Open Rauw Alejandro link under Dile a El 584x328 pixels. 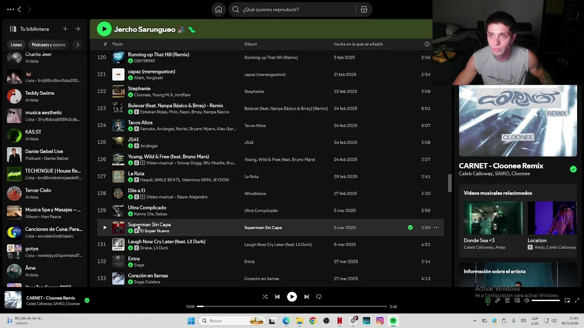(192, 197)
